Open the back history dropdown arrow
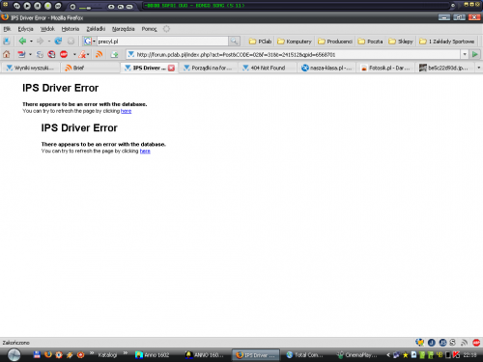The image size is (483, 362). [31, 42]
